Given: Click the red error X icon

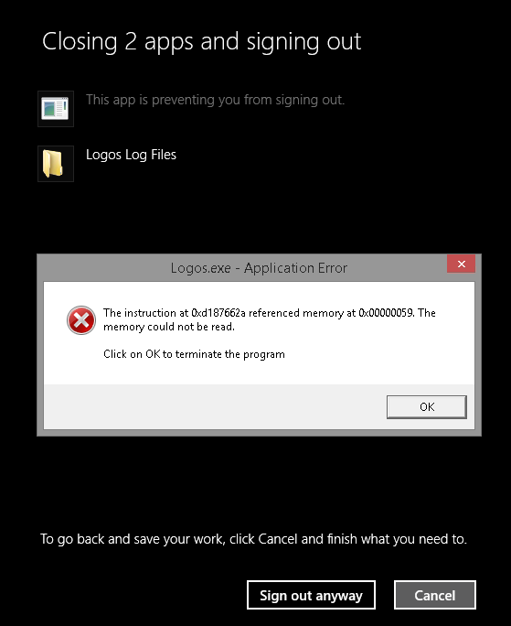Looking at the screenshot, I should tap(81, 320).
